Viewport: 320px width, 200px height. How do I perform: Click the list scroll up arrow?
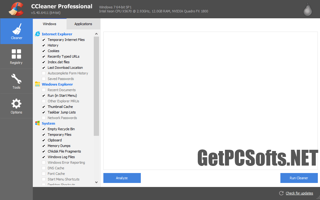(x=96, y=34)
